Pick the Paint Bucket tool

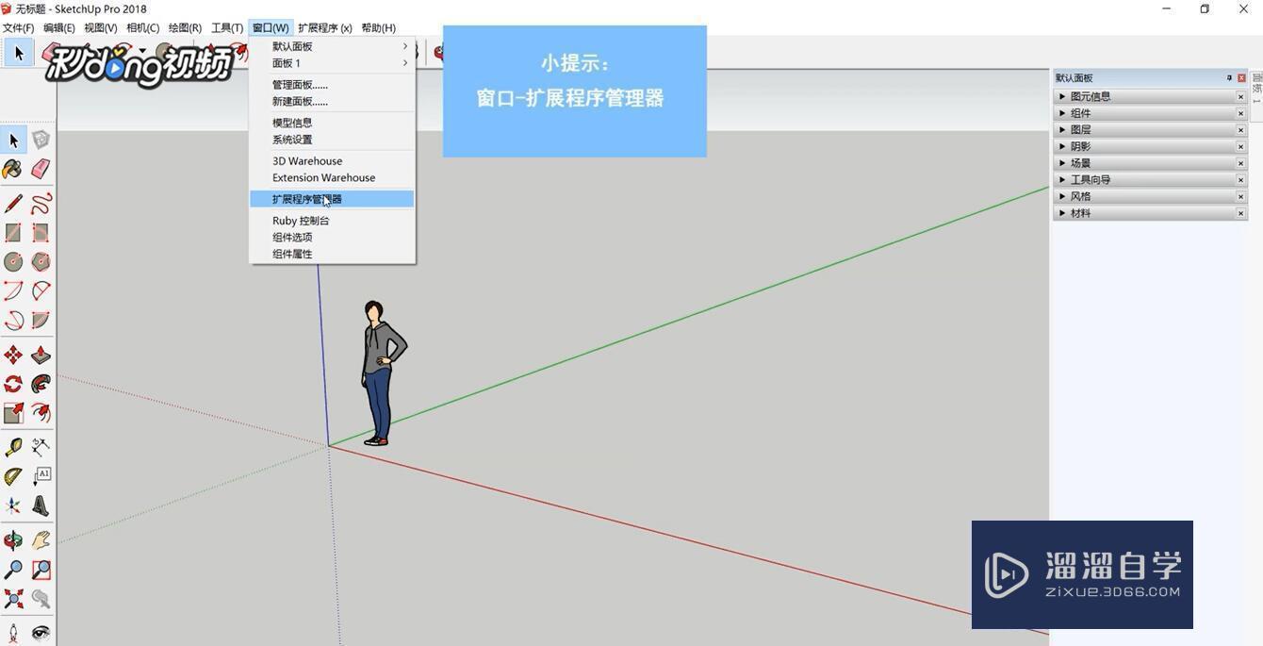[13, 169]
